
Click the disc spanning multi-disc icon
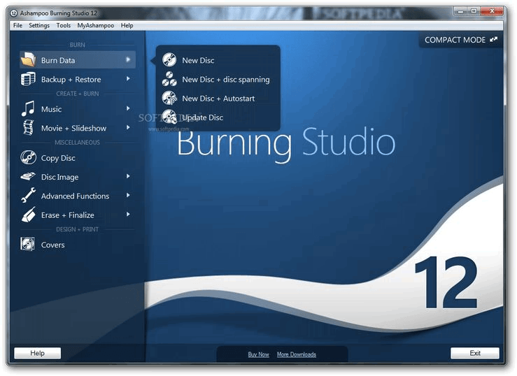pyautogui.click(x=169, y=79)
